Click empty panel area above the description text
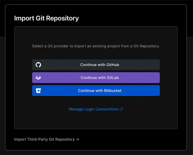193x155 pixels. (96, 35)
